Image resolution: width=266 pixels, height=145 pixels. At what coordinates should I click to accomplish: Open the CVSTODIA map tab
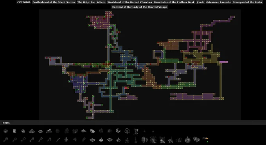click(x=24, y=2)
